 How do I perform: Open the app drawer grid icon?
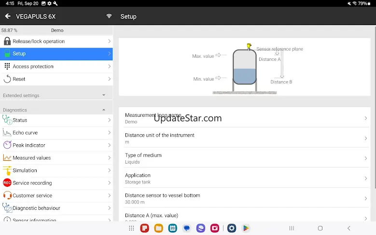pyautogui.click(x=131, y=228)
